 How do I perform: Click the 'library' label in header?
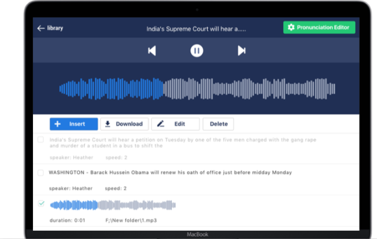pyautogui.click(x=55, y=28)
